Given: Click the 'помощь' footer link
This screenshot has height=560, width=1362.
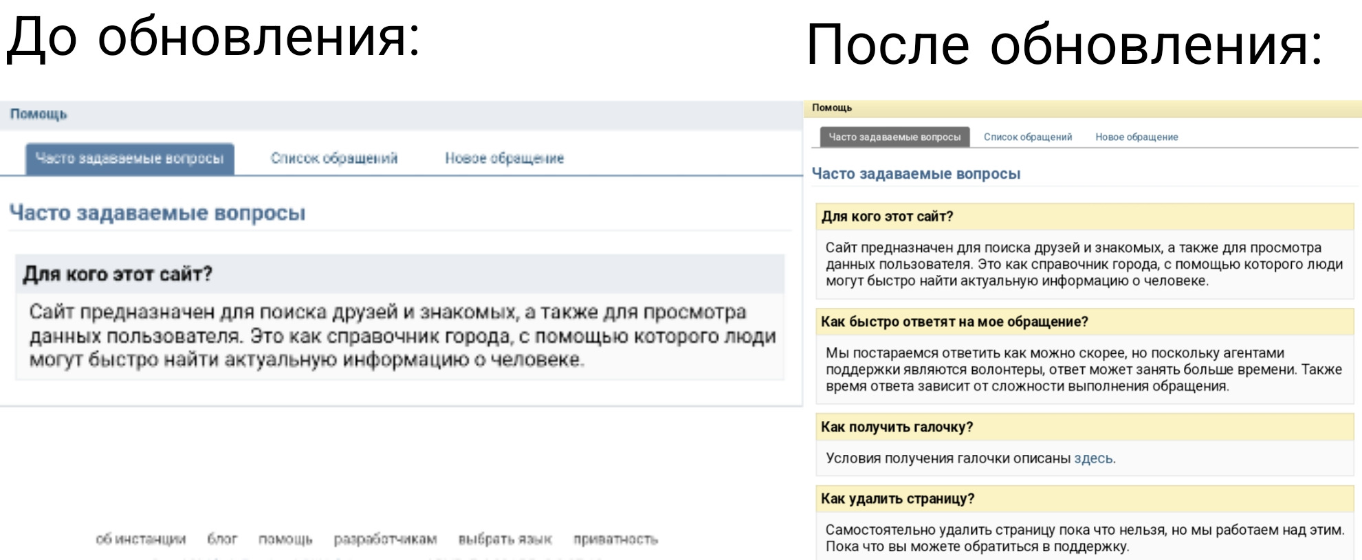Looking at the screenshot, I should (285, 539).
